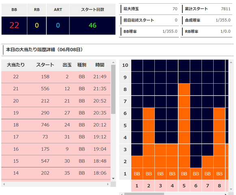
Task: Select row 22 with time 21:49
Action: (56, 77)
